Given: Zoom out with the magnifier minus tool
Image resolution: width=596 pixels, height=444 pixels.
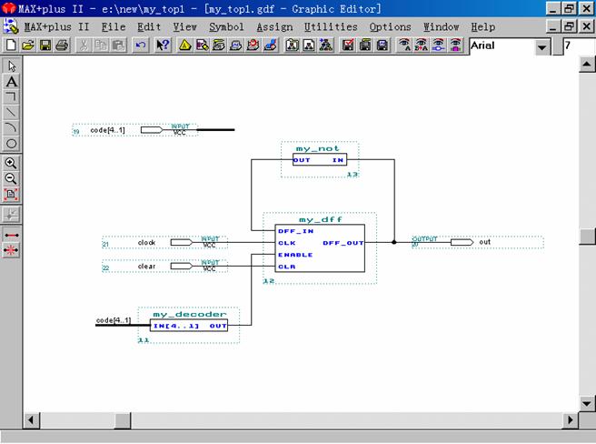Looking at the screenshot, I should click(11, 178).
